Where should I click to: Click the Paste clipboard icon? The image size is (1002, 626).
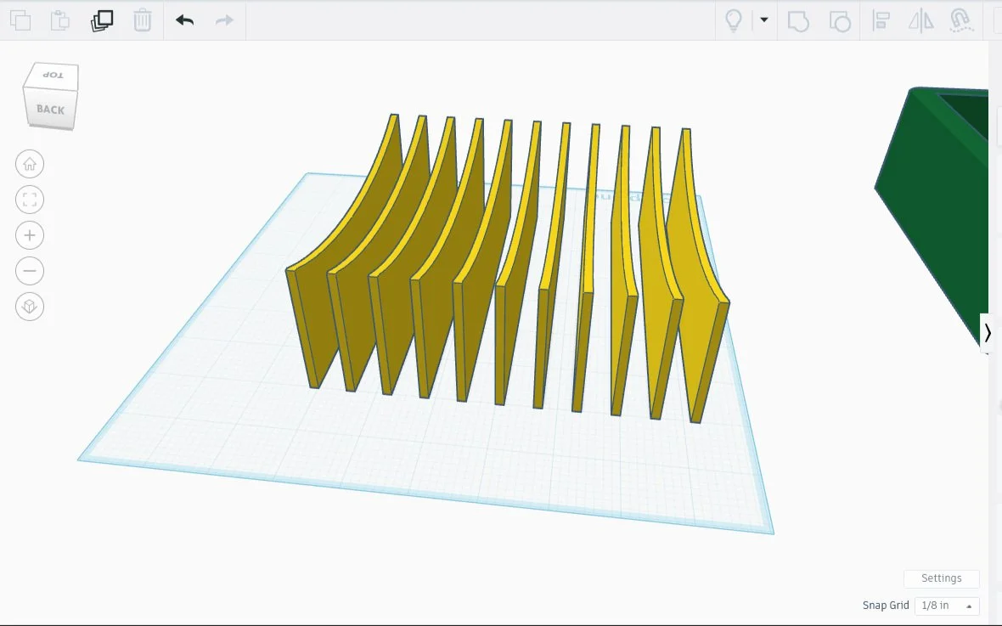tap(60, 20)
